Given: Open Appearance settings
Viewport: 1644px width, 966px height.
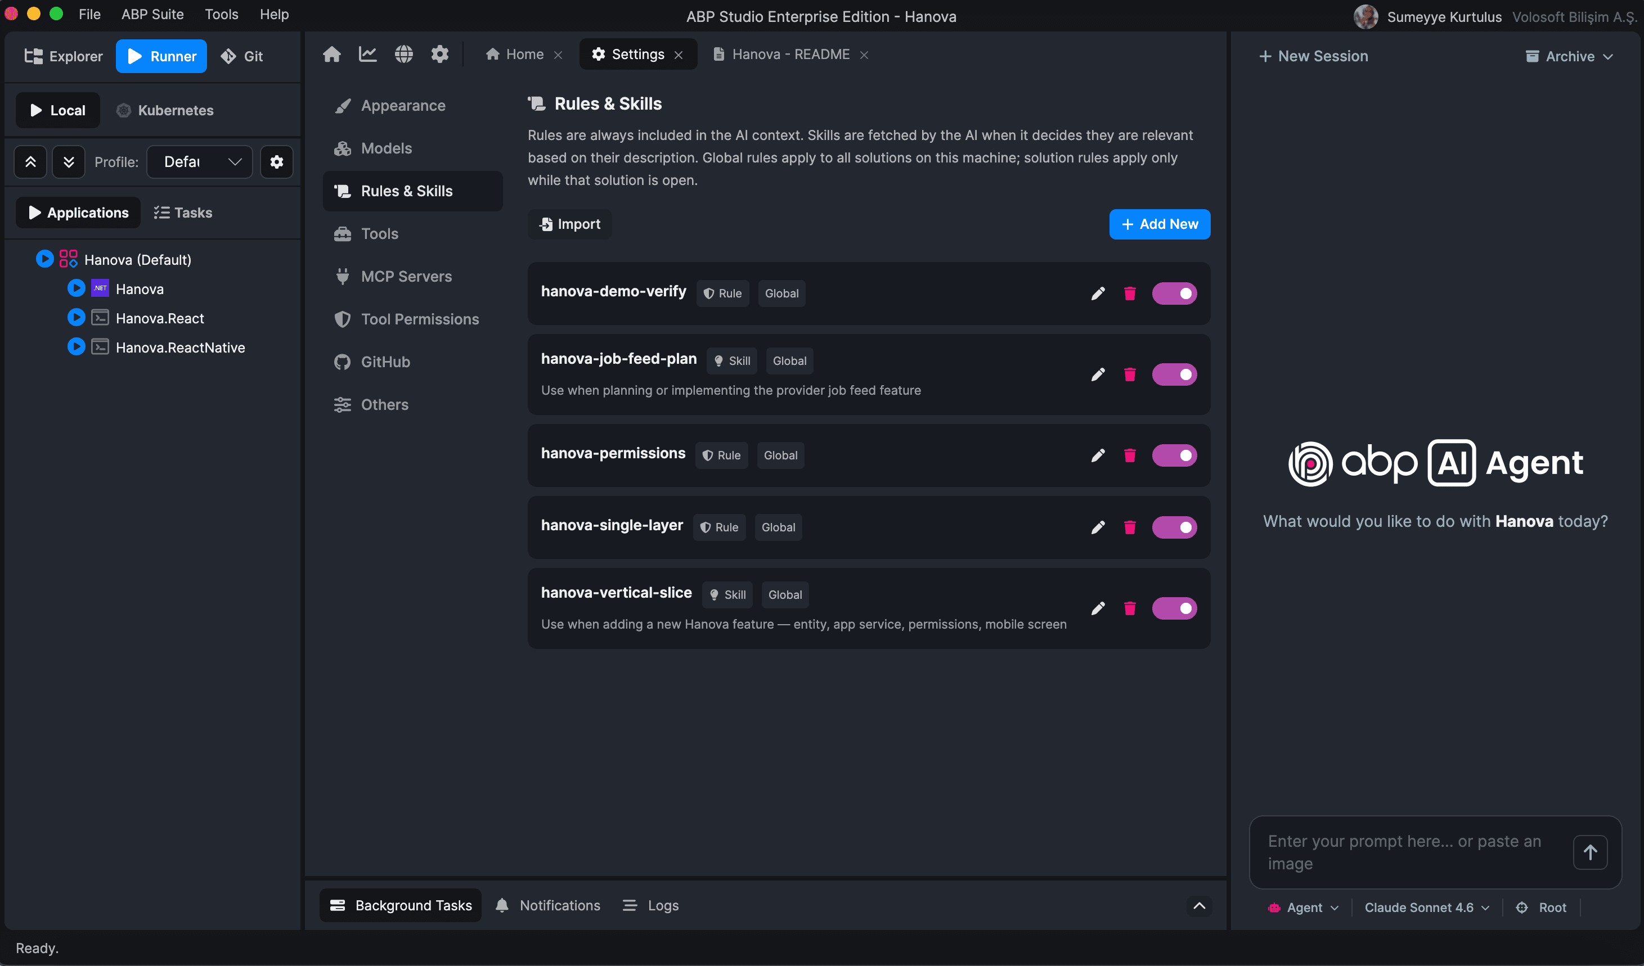Looking at the screenshot, I should (413, 106).
